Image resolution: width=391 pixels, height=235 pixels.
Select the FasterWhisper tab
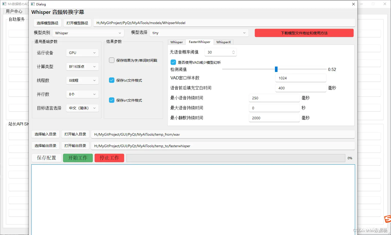(199, 42)
